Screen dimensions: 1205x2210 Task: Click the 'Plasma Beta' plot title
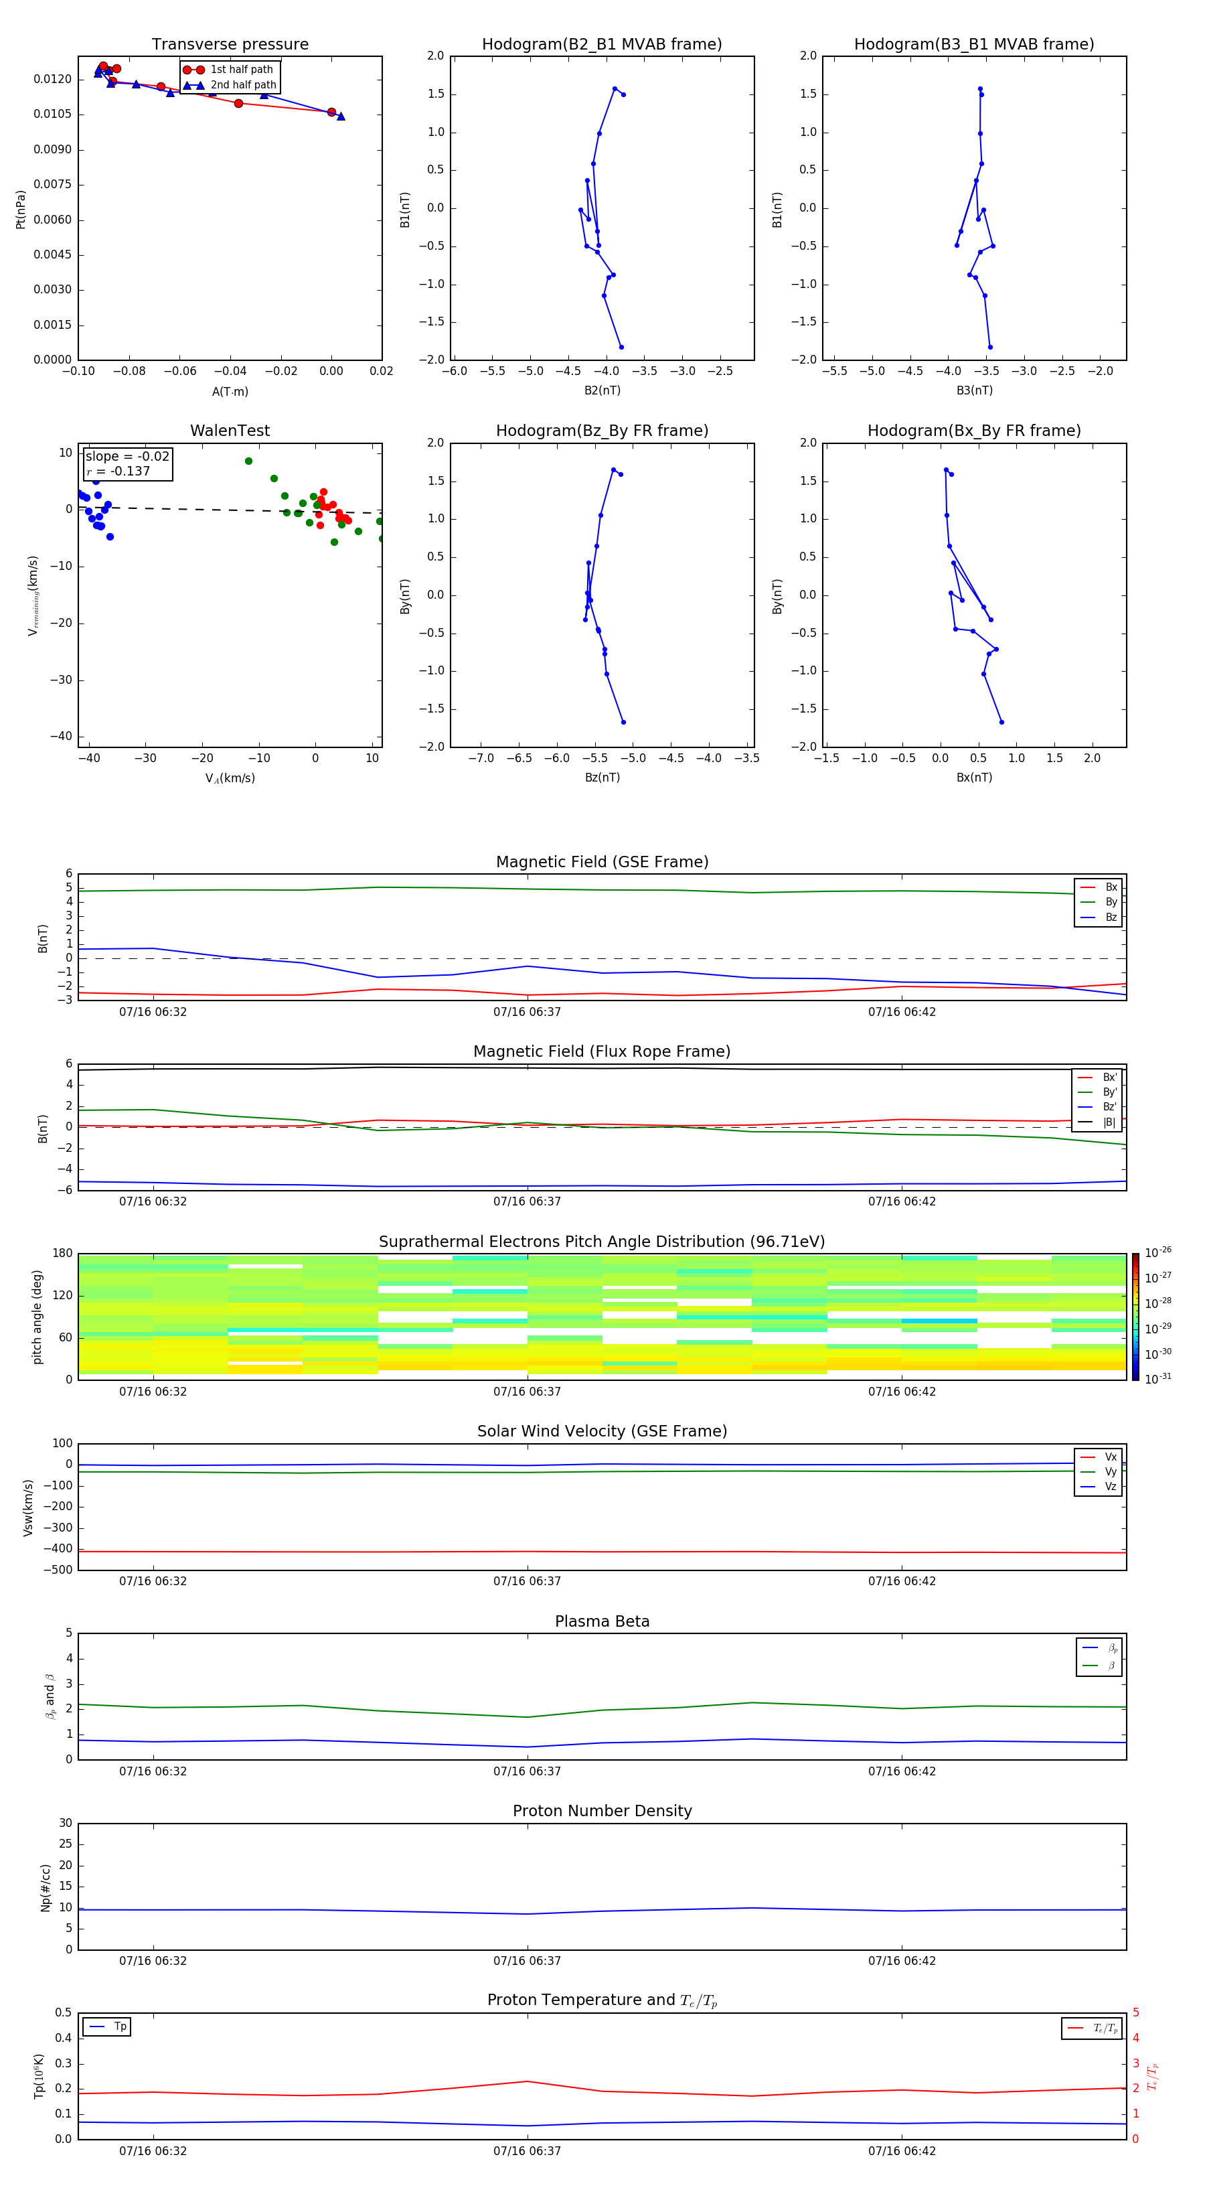click(x=602, y=1621)
